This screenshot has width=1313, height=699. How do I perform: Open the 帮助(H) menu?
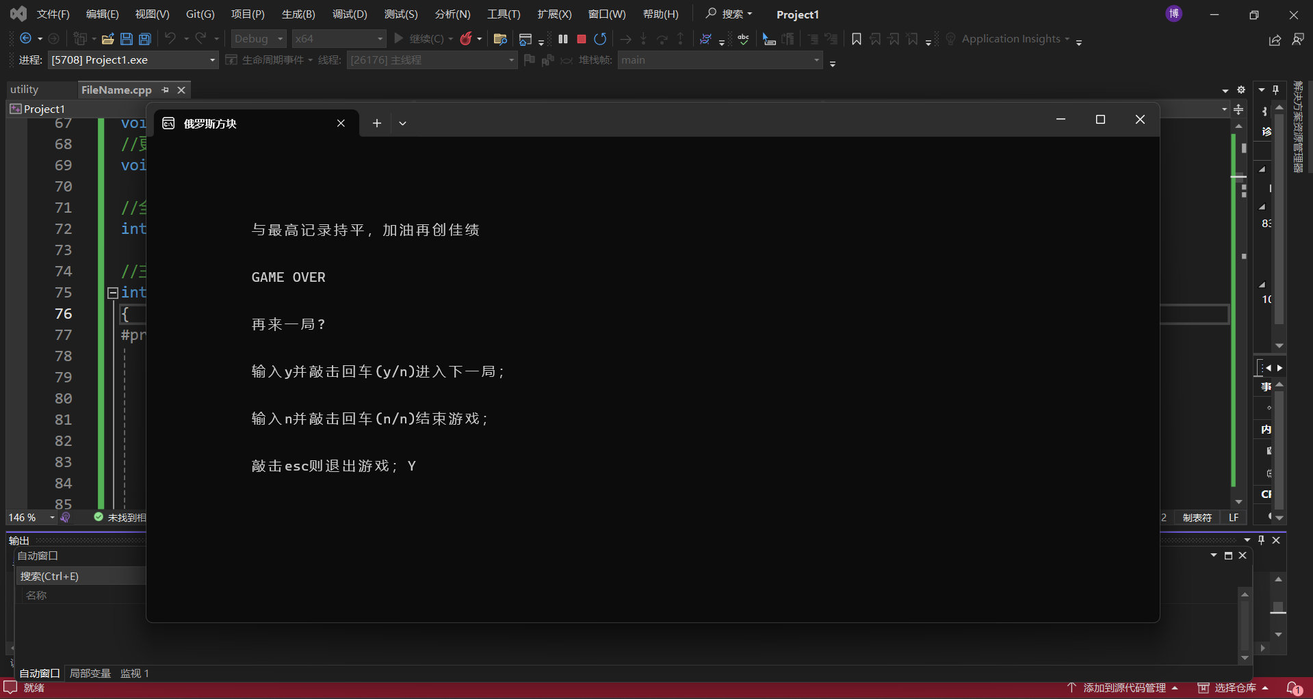pyautogui.click(x=661, y=14)
